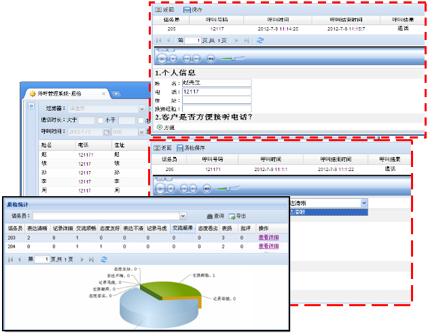This screenshot has height=334, width=428.
Task: Open a new browser tab
Action: pos(116,93)
